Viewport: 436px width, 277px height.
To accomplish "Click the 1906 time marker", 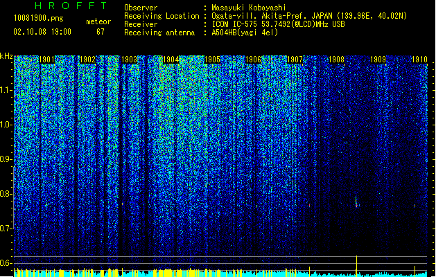I will [x=253, y=60].
